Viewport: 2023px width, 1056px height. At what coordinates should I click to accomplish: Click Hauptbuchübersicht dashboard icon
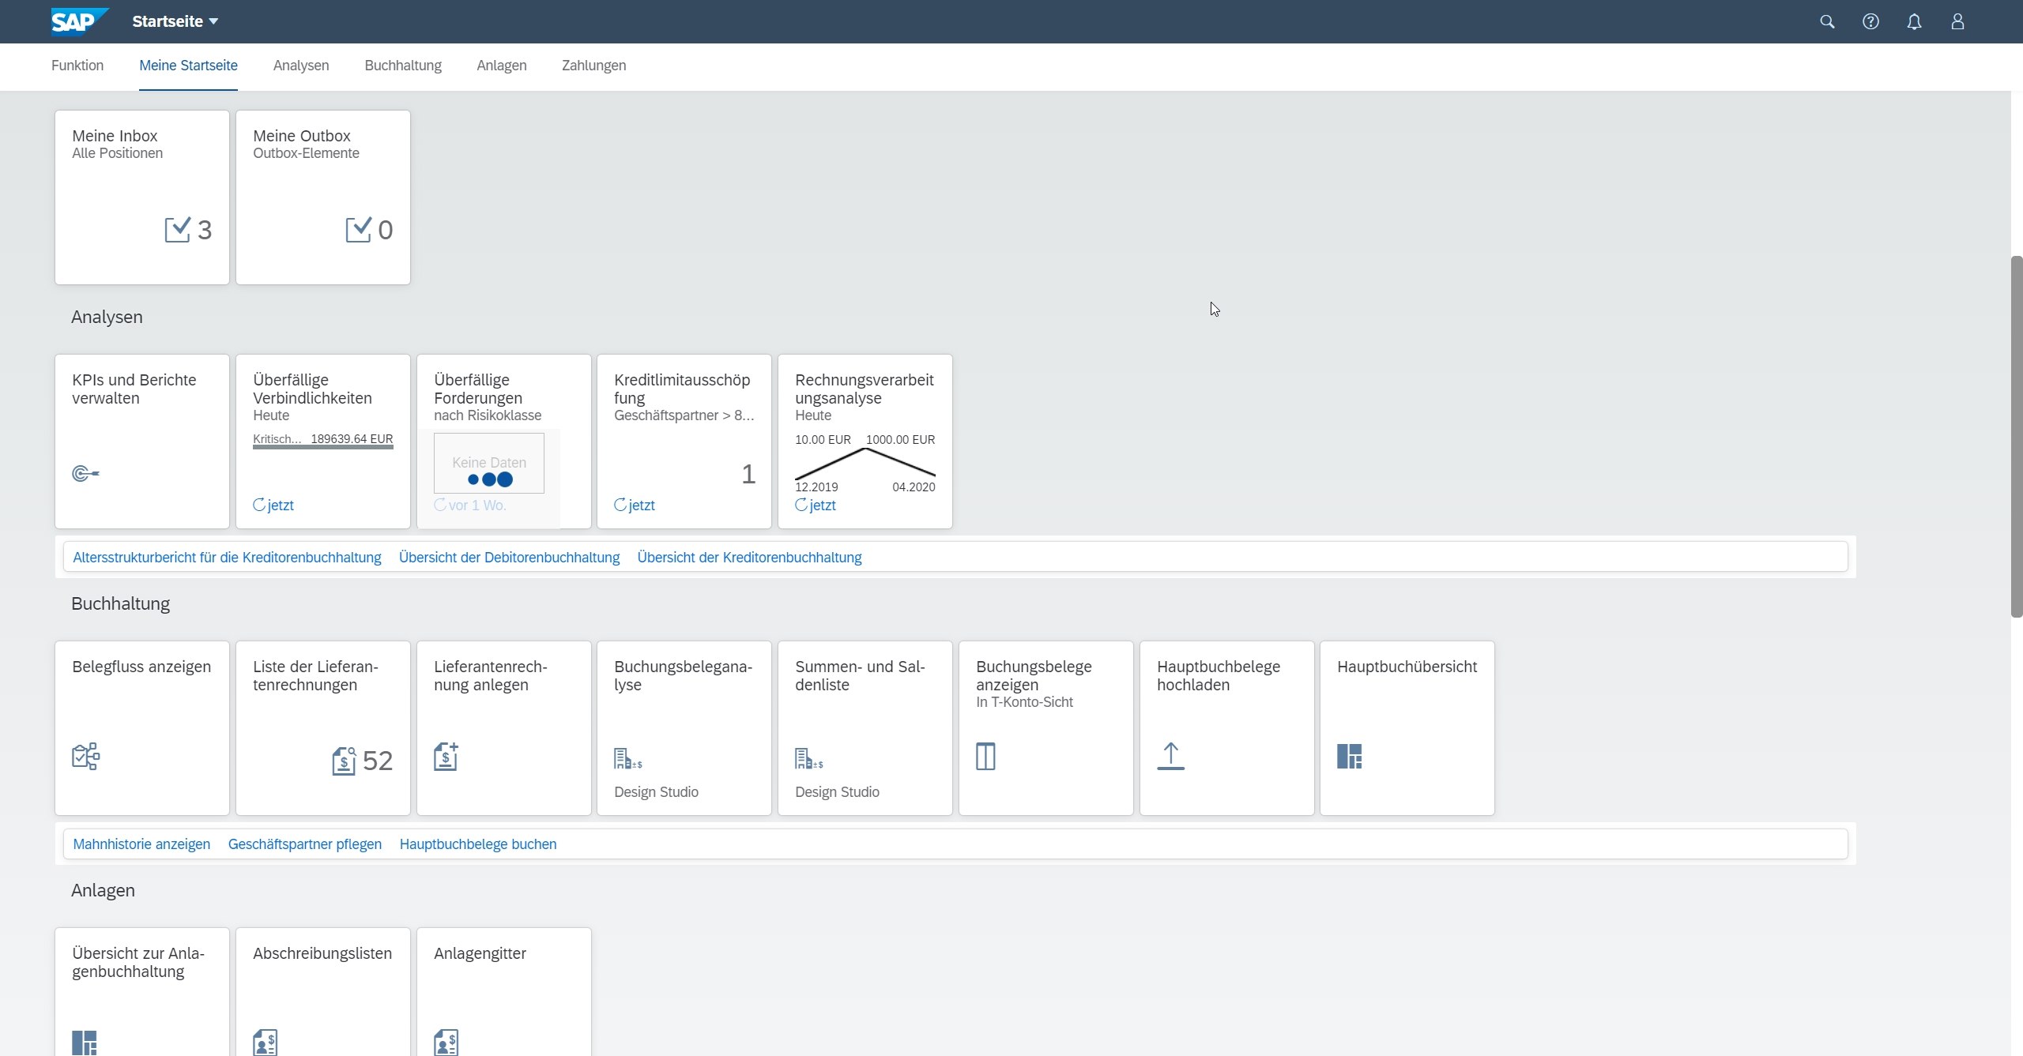[1349, 756]
